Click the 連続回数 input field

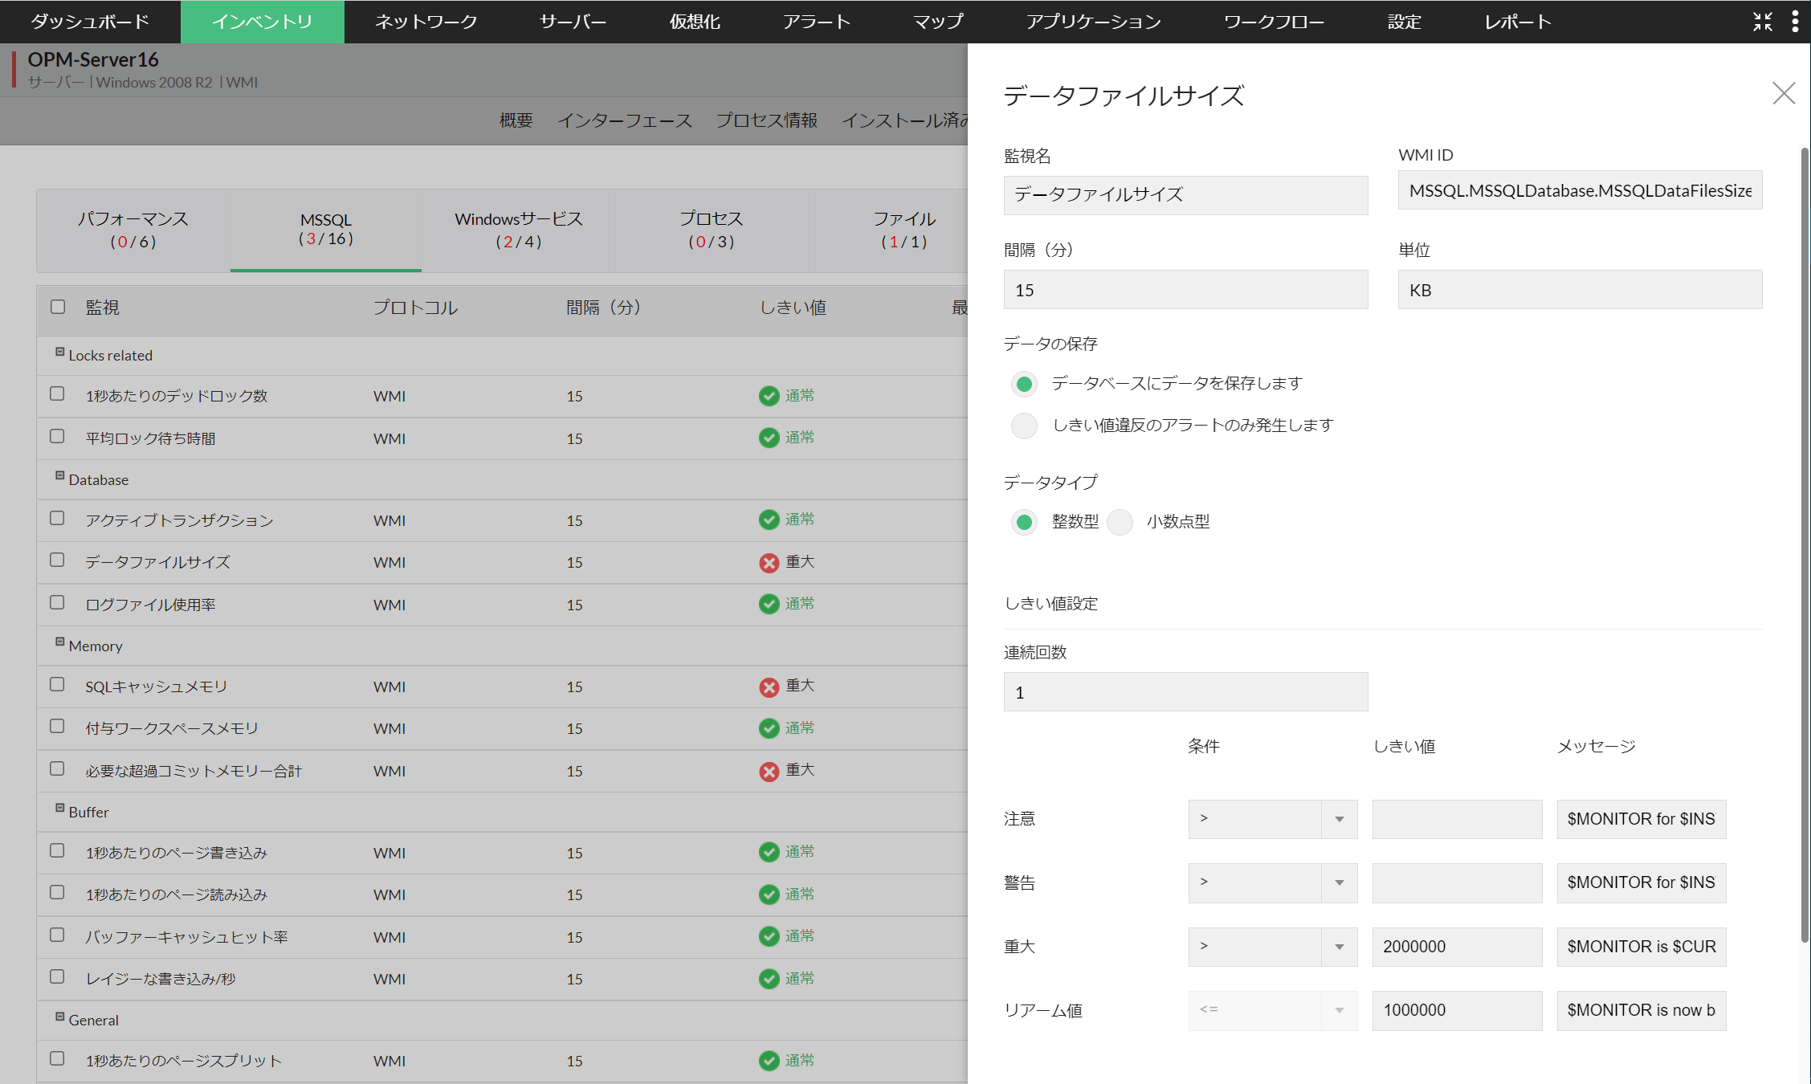(1184, 691)
